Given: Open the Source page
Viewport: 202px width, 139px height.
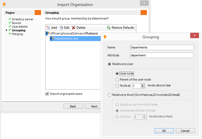Looking at the screenshot, I should coord(16,23).
